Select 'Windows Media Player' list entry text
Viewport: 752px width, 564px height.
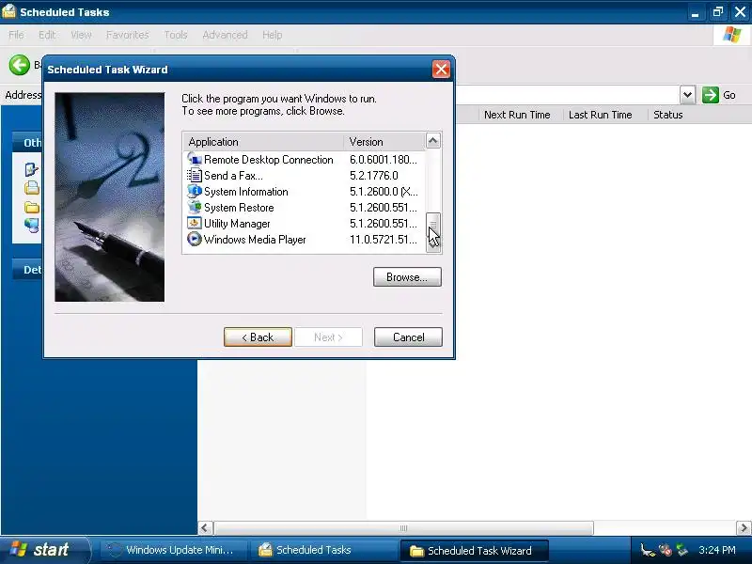click(x=255, y=240)
